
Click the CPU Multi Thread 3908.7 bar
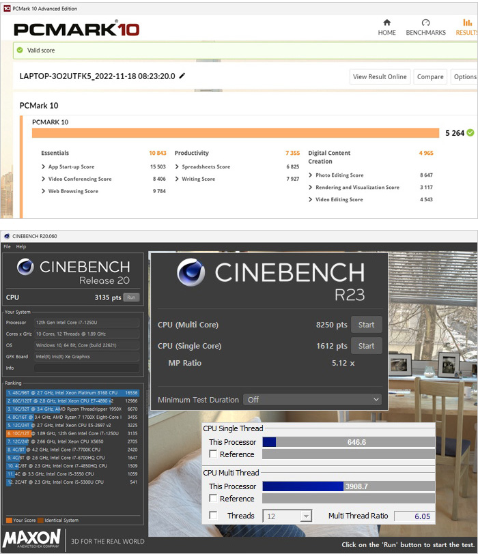point(348,486)
